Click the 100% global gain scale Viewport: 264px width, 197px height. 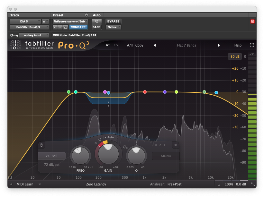point(229,184)
